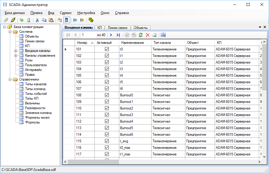Toggle Активный checkbox for Burnout0 row

click(107, 95)
